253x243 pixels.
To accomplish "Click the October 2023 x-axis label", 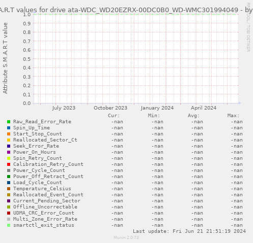I will [x=110, y=108].
